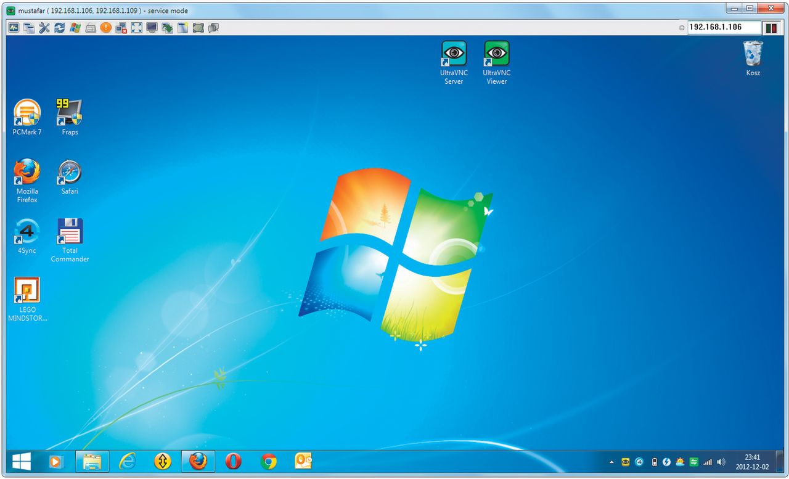Open network signal tray icon
789x479 pixels.
708,462
